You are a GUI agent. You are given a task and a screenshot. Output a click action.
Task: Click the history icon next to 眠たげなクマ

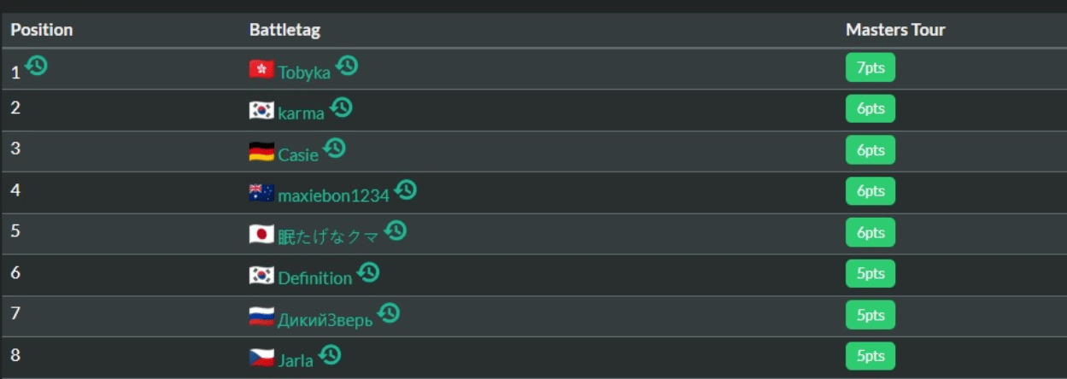tap(396, 230)
